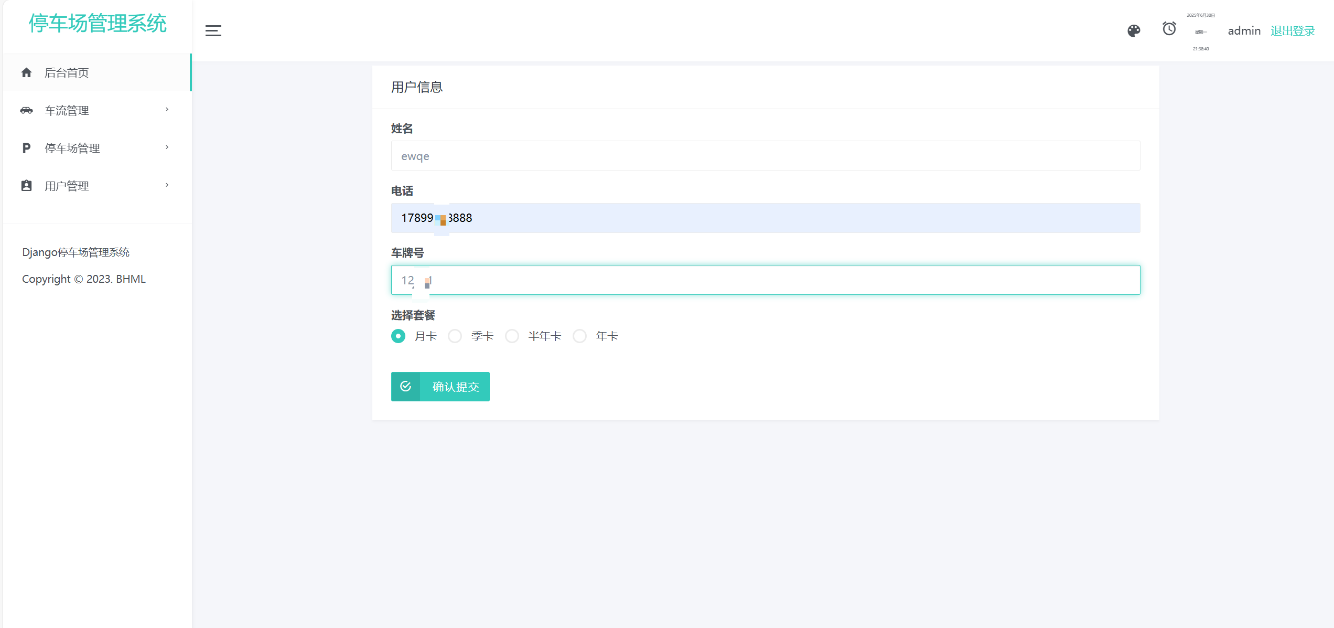Click the 用户信息 card heading

[417, 88]
